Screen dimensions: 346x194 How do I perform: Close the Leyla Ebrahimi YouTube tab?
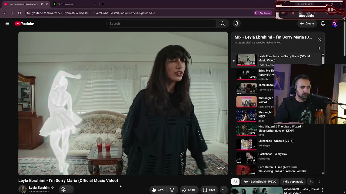(x=46, y=4)
